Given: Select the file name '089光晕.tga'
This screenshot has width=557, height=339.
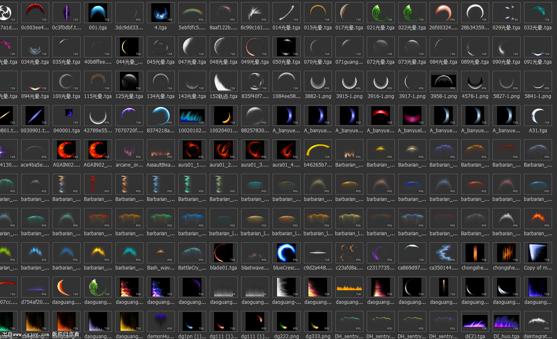Looking at the screenshot, I should point(475,62).
